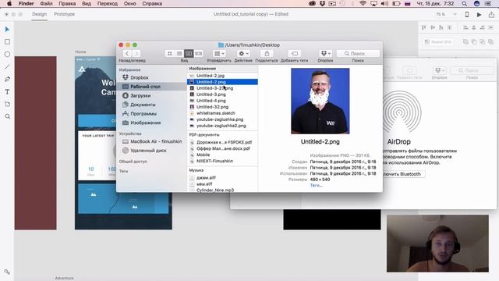Open the Переход menu
Screen dimensions: 499x281
108,4
